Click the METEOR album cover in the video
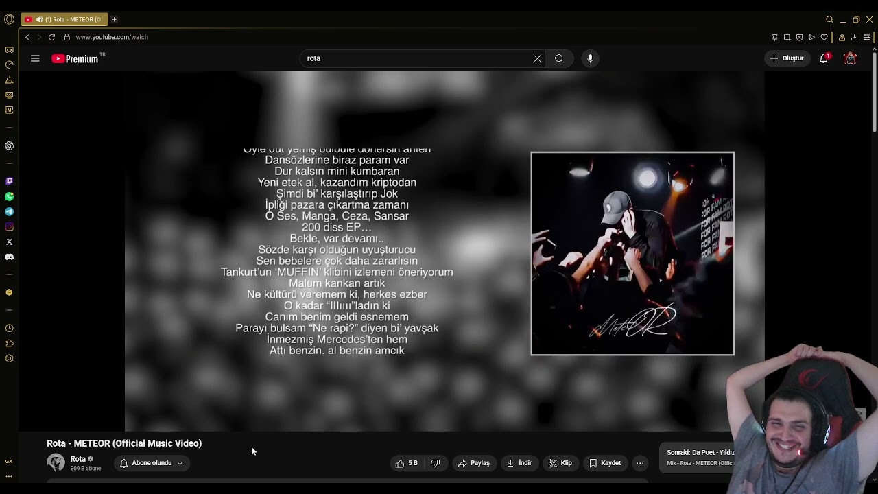 click(x=632, y=253)
